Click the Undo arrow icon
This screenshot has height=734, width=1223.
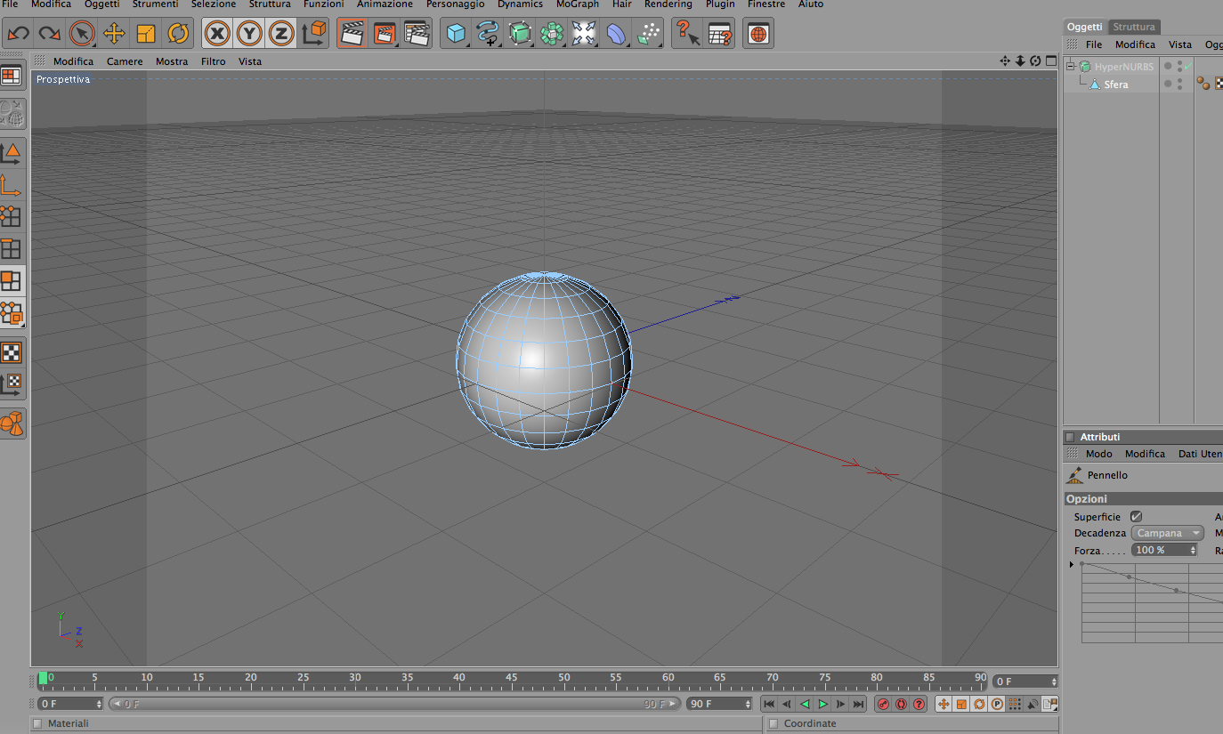point(18,34)
